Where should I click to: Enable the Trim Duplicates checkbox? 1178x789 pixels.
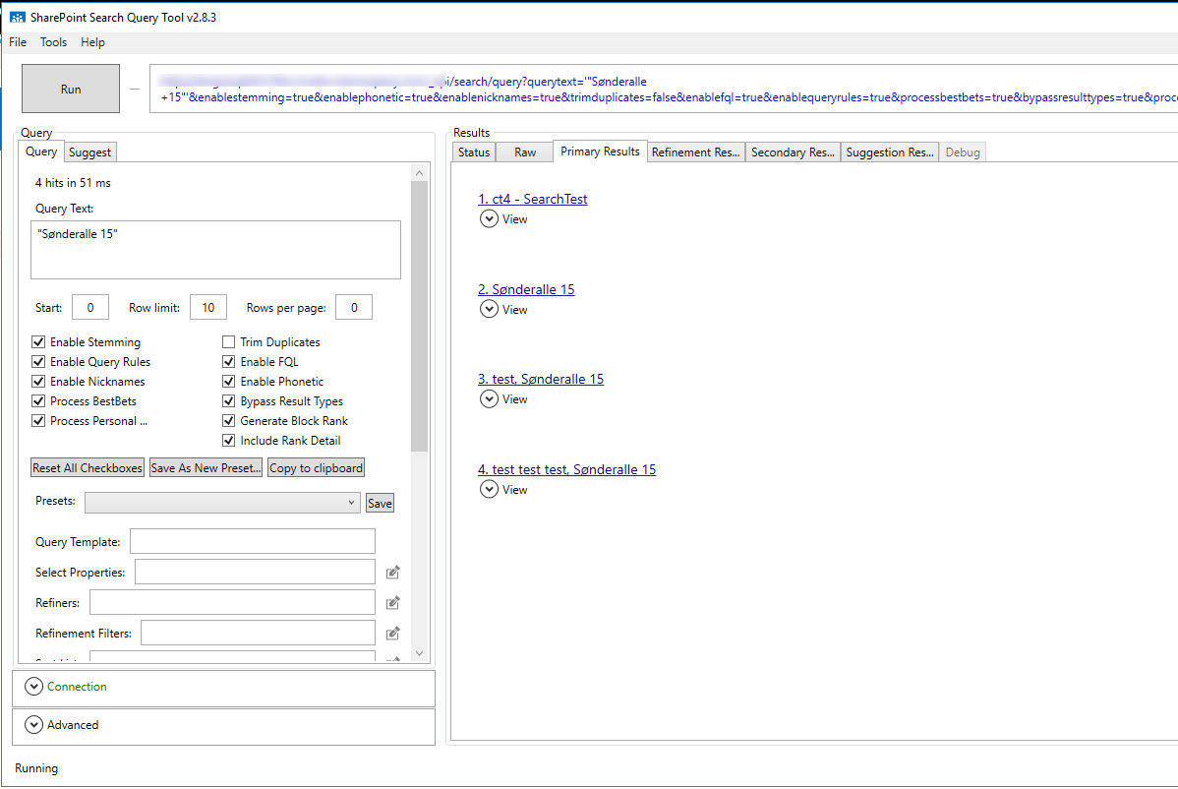click(227, 341)
